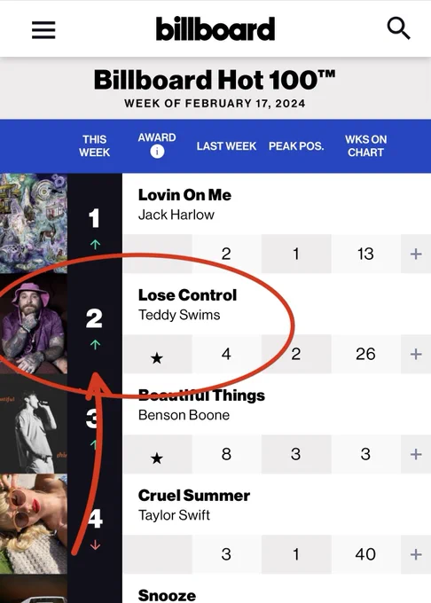This screenshot has width=431, height=603.
Task: Expand Cruel Summer details with plus
Action: click(x=416, y=554)
